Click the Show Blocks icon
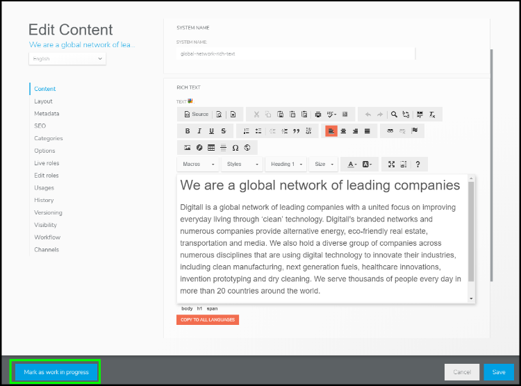Screen dimensions: 521x386 pyautogui.click(x=404, y=164)
